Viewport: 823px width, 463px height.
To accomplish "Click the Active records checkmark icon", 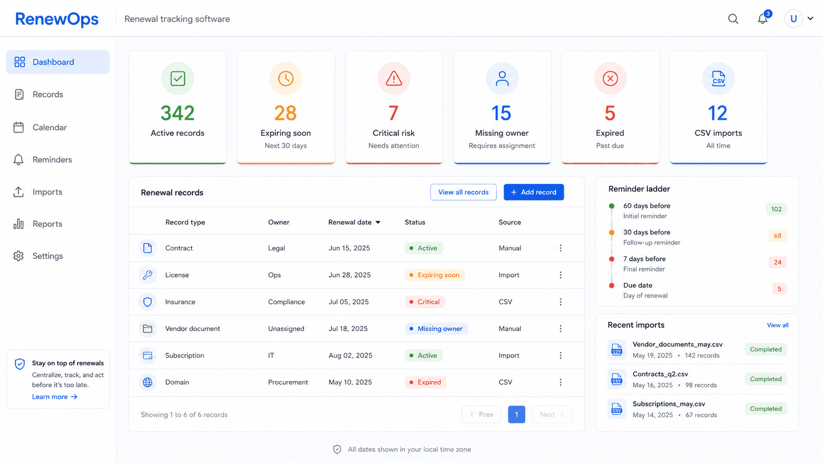I will 178,78.
